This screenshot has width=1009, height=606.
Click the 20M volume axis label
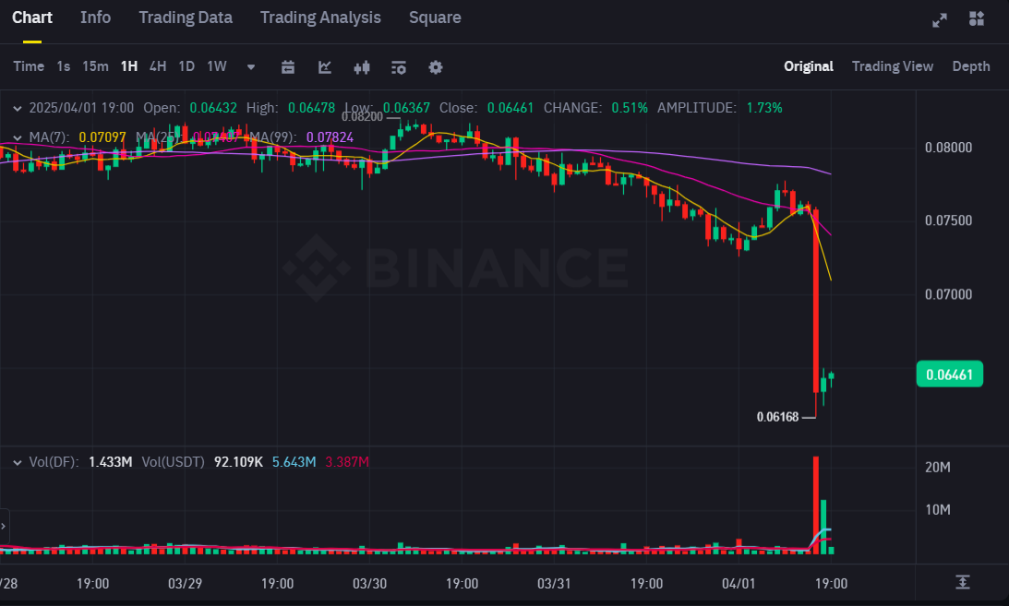click(938, 468)
